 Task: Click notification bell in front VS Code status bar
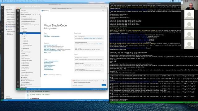106,89
